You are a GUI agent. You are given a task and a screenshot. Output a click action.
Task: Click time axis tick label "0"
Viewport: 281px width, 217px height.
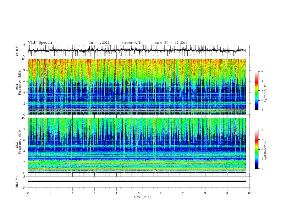click(x=28, y=193)
